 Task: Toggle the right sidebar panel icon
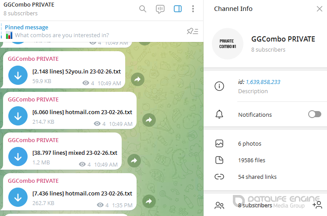tap(178, 9)
